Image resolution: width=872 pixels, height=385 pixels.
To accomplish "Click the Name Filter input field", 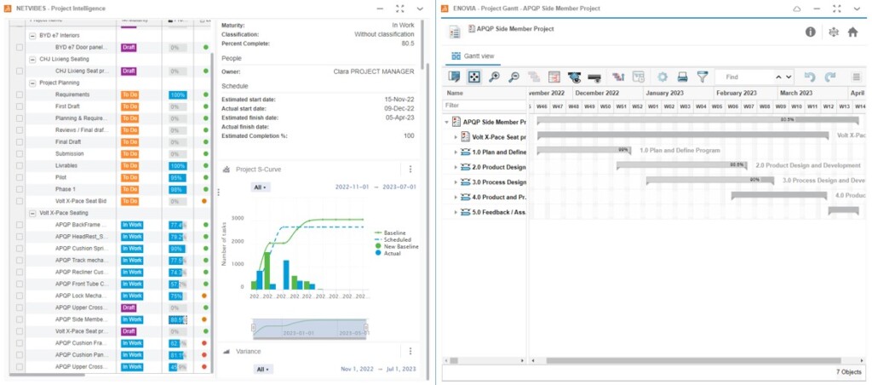I will (484, 105).
